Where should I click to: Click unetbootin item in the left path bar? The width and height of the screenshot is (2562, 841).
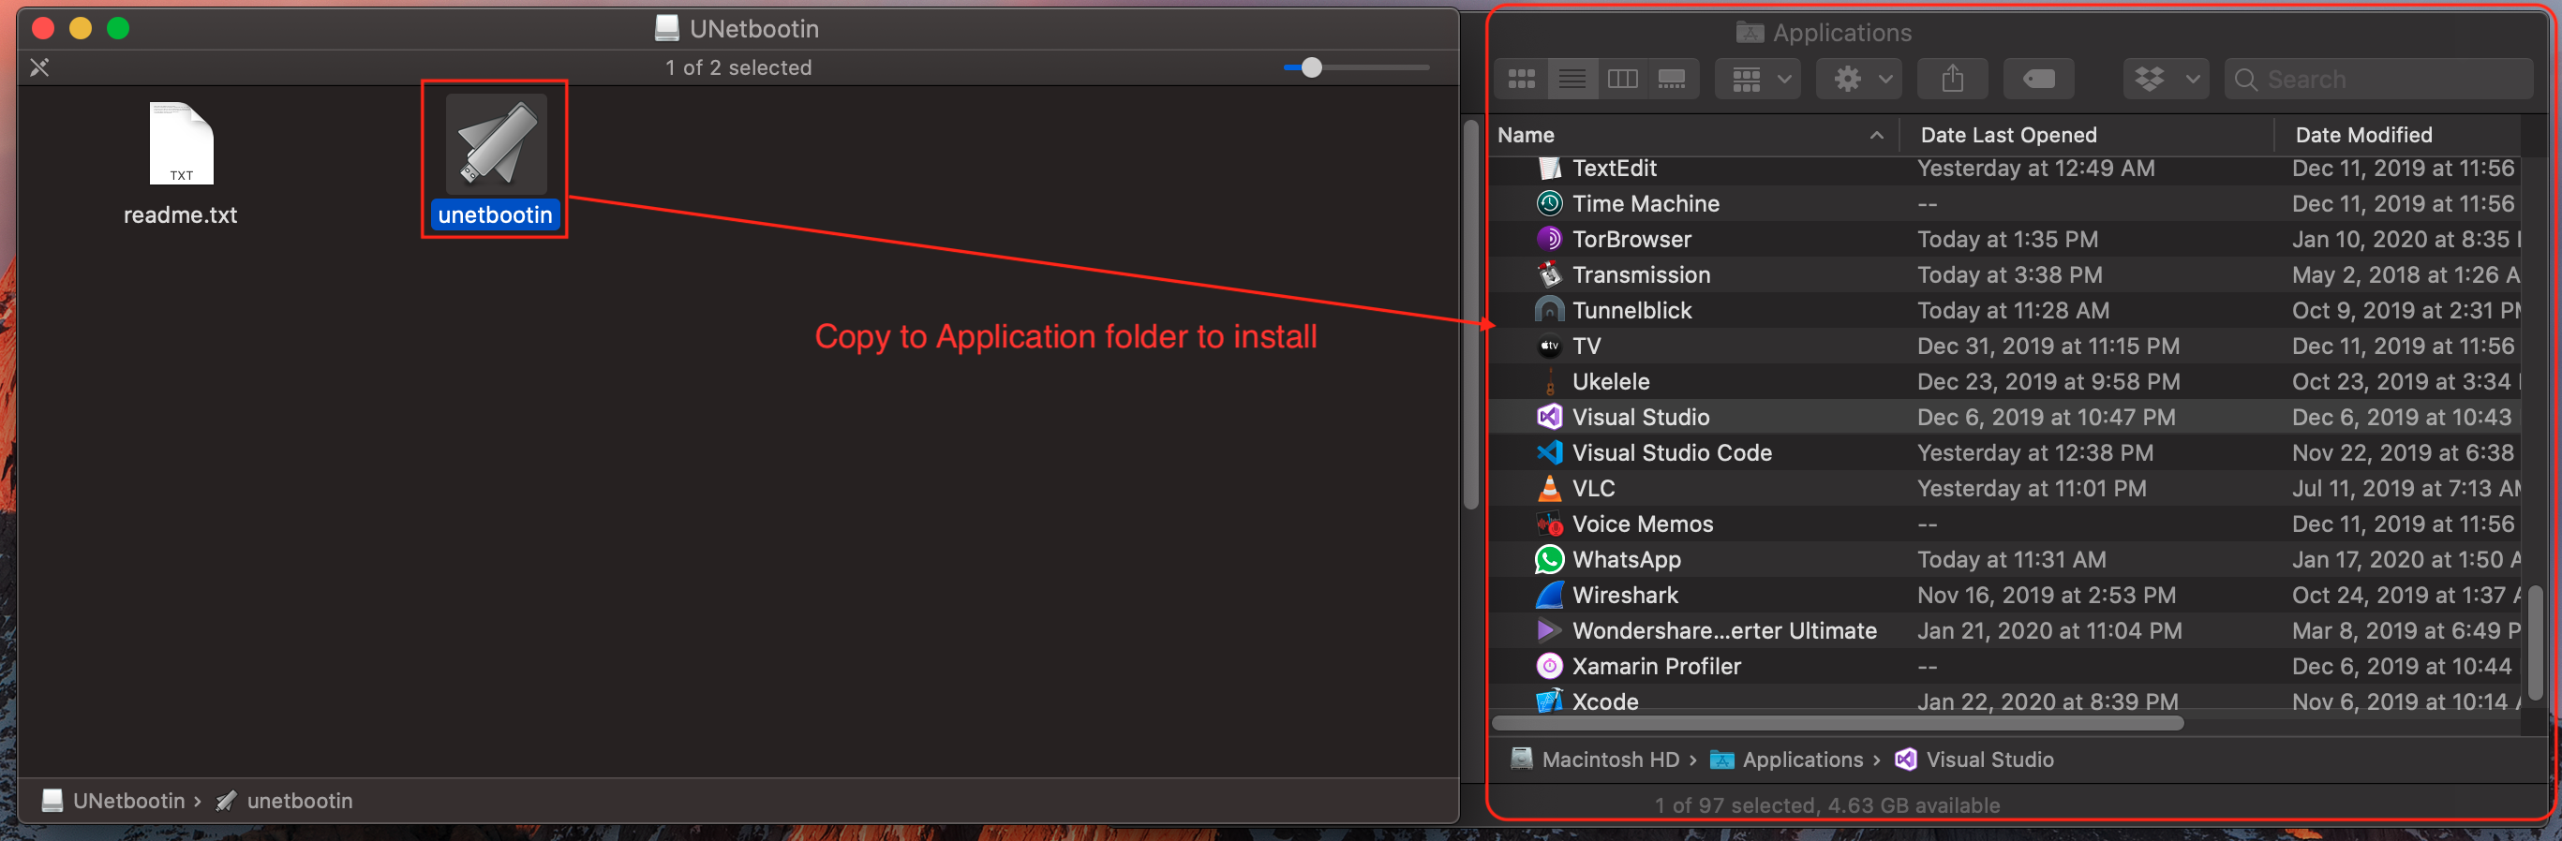click(x=285, y=800)
